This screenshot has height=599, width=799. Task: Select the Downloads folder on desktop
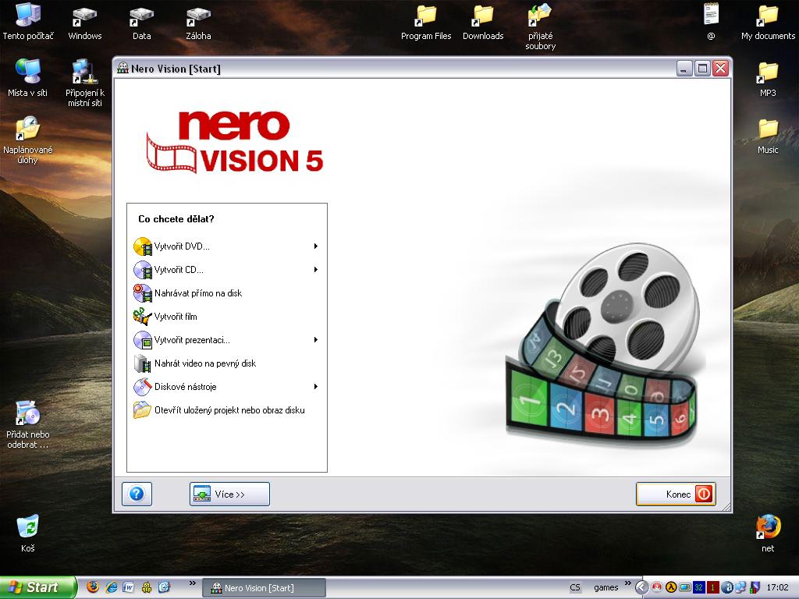(483, 22)
